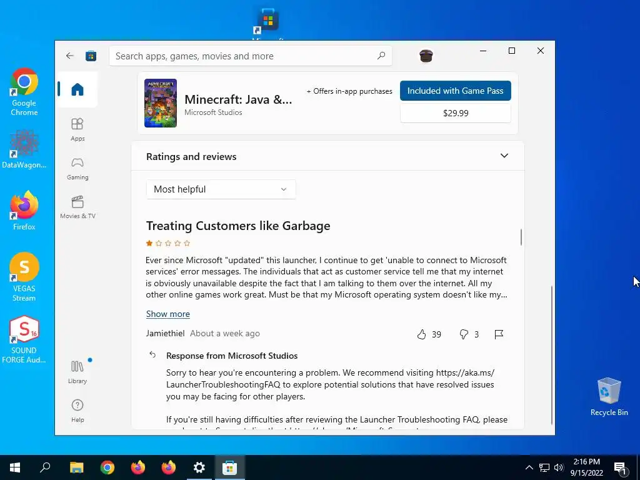Screen dimensions: 640x480
Task: Click the Microsoft Store logo in title bar
Action: click(x=91, y=56)
